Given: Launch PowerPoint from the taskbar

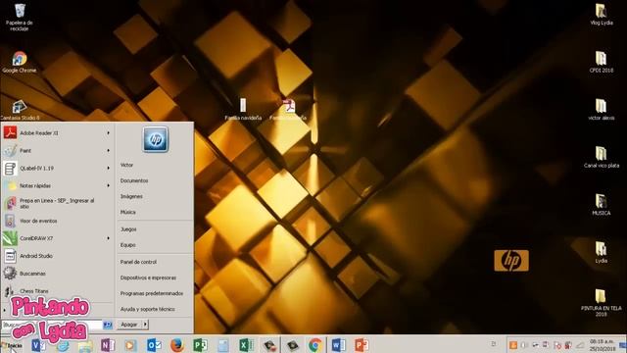Looking at the screenshot, I should click(362, 344).
